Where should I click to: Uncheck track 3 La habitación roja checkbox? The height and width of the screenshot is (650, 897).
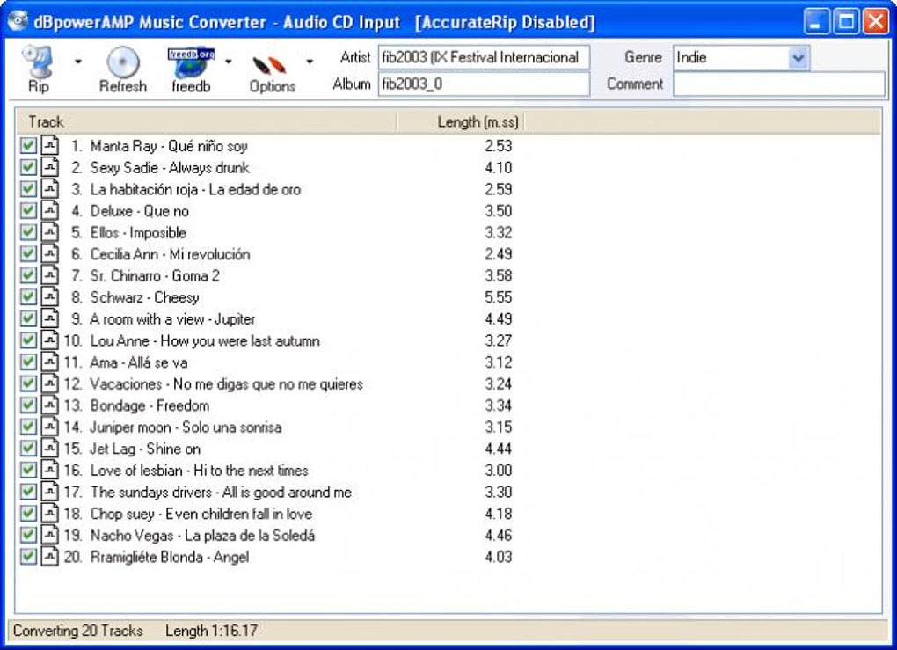click(28, 189)
